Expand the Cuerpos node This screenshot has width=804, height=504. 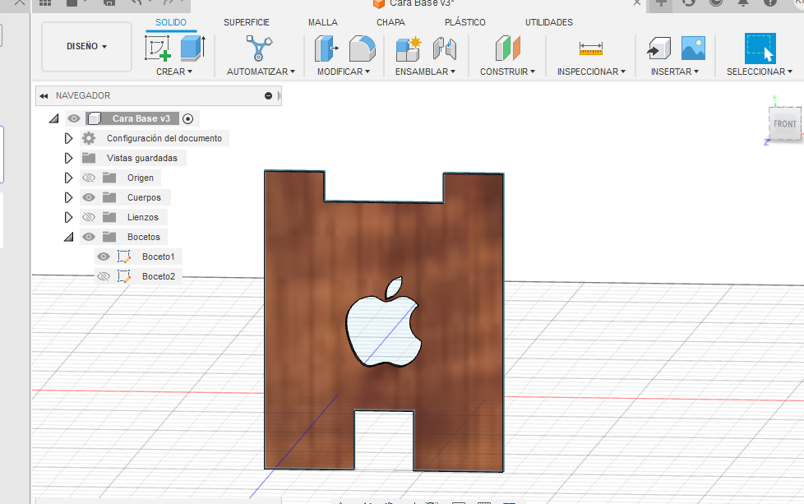[68, 197]
